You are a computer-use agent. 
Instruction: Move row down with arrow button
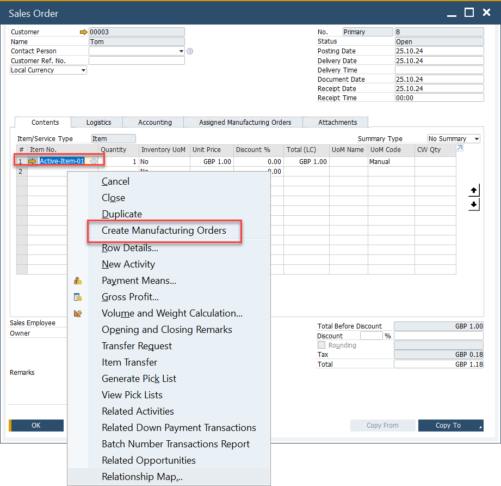click(474, 204)
